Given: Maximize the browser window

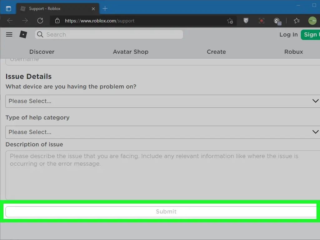Looking at the screenshot, I should 314,5.
